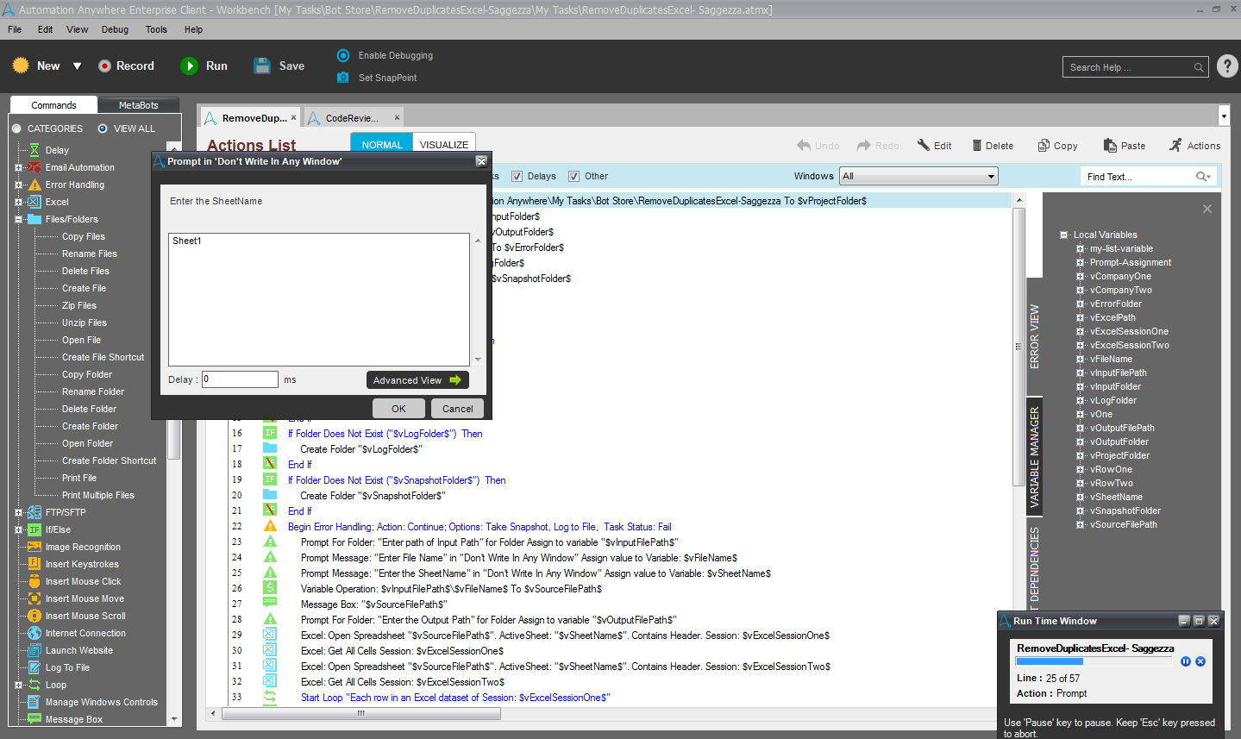Open the Windows filter dropdown
Viewport: 1241px width, 739px height.
point(991,176)
